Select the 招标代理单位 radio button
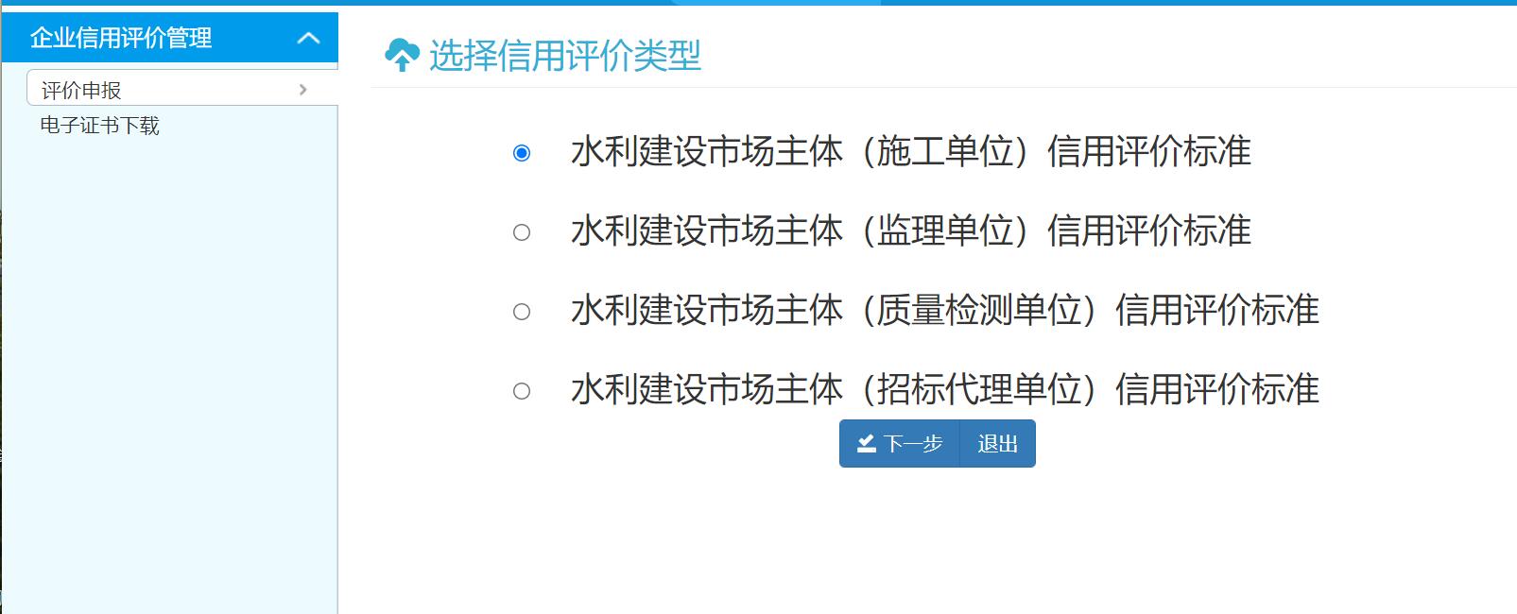Image resolution: width=1517 pixels, height=614 pixels. tap(522, 391)
